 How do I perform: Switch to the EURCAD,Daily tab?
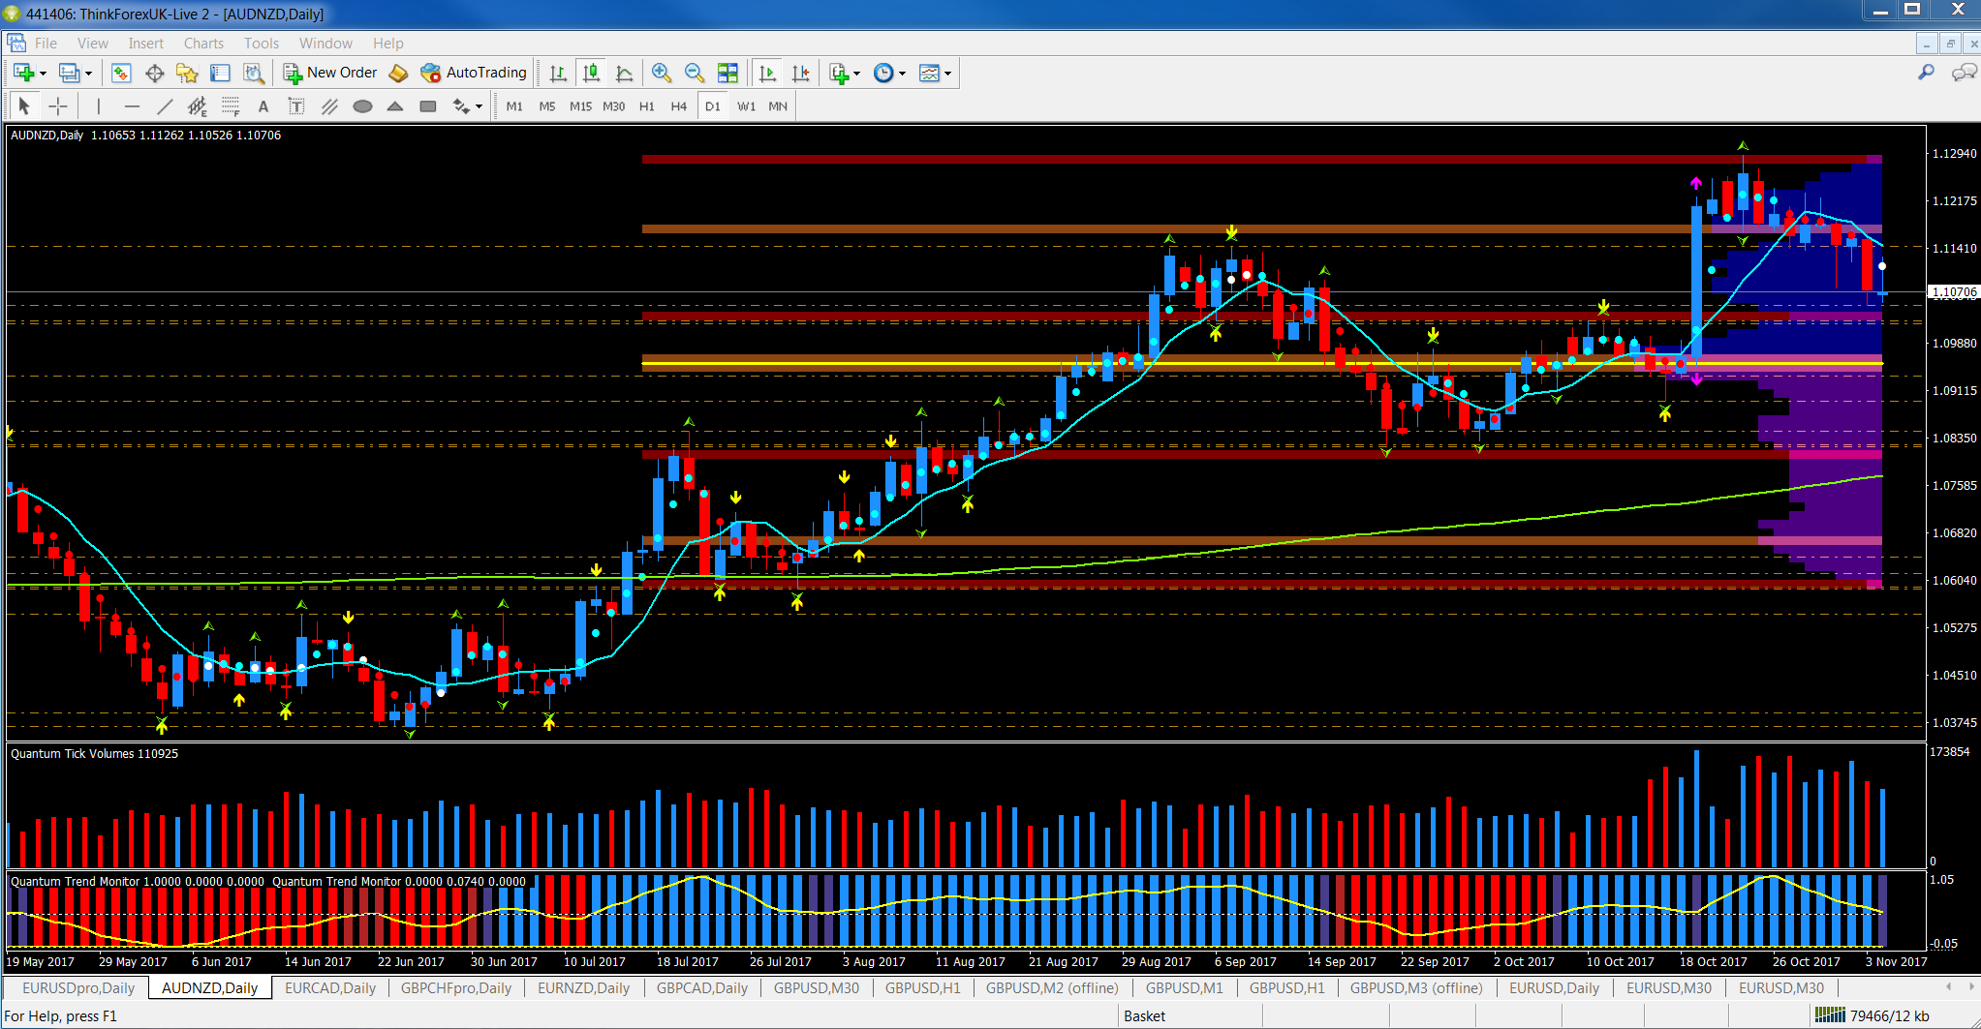click(x=330, y=988)
